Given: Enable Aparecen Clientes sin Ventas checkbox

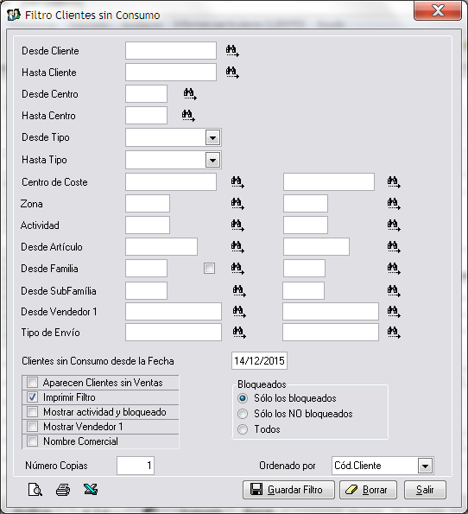Looking at the screenshot, I should pos(32,382).
